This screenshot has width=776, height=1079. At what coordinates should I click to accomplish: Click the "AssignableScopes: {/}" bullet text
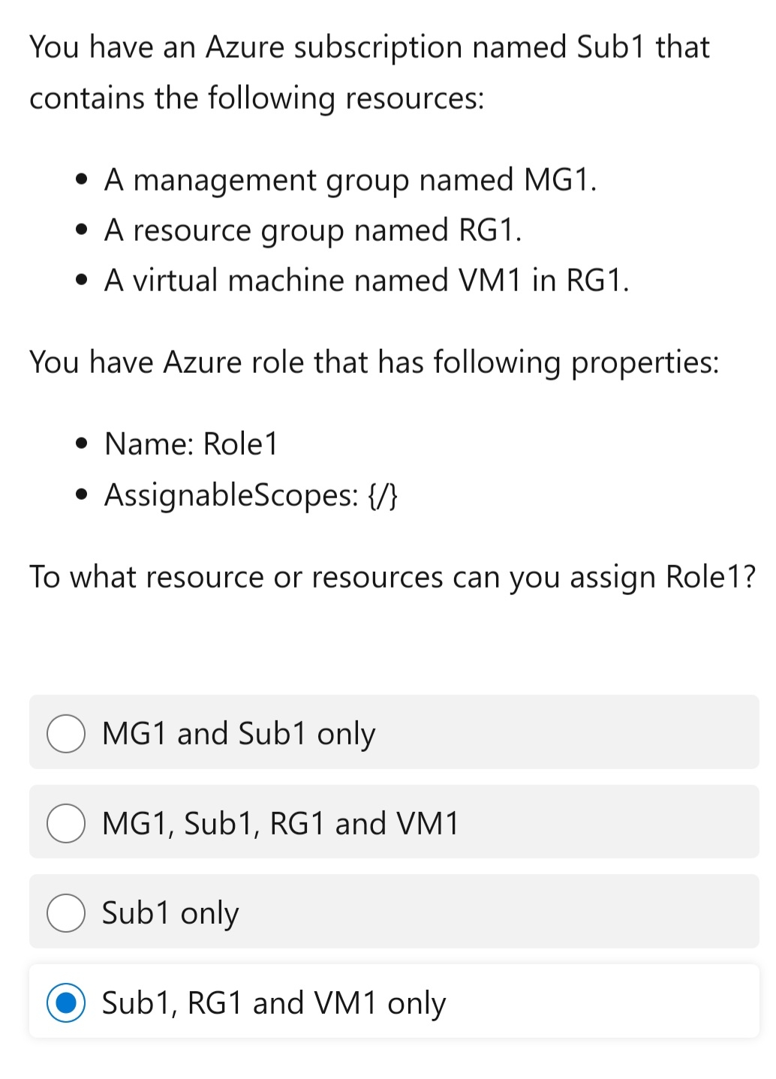(251, 495)
